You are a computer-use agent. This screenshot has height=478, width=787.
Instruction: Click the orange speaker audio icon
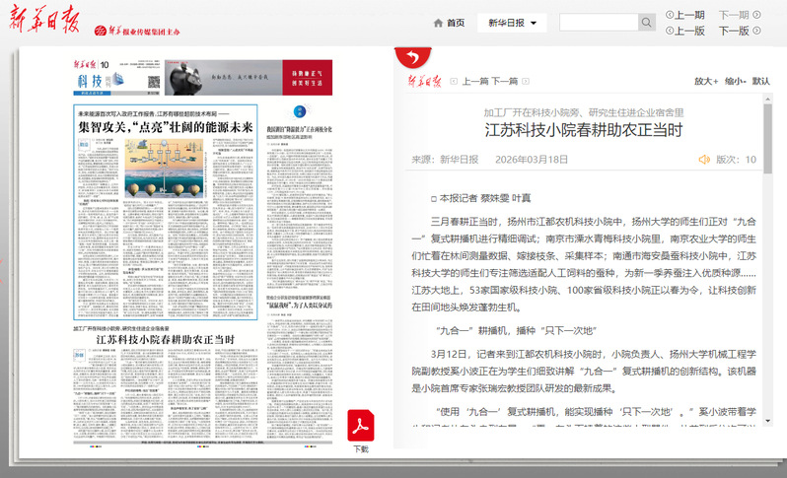tap(704, 159)
